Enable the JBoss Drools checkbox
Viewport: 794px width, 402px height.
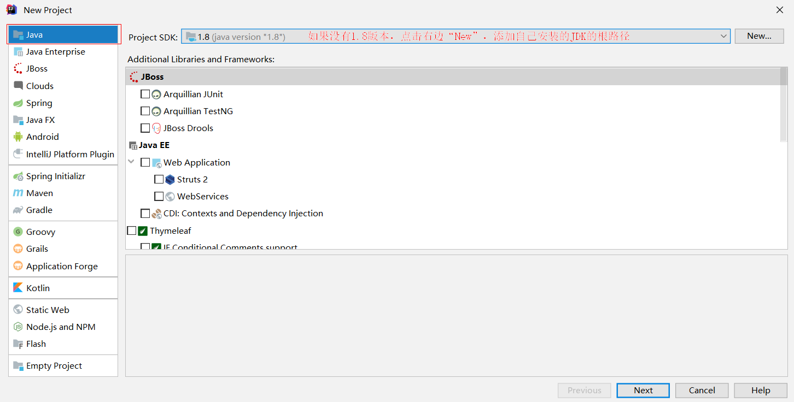point(145,128)
